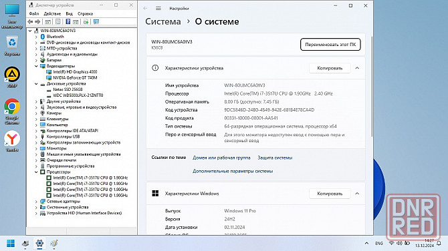This screenshot has height=251, width=448.
Task: Select Netac SSD 256GB disk
Action: (68, 89)
